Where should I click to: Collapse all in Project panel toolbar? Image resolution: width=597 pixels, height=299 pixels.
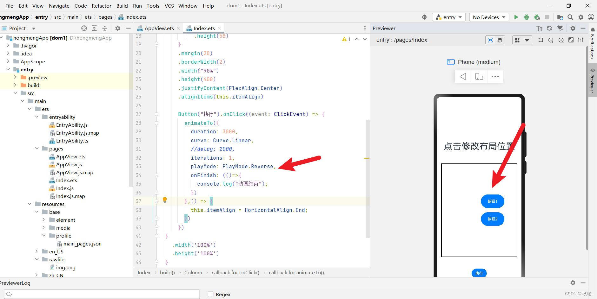[x=105, y=28]
